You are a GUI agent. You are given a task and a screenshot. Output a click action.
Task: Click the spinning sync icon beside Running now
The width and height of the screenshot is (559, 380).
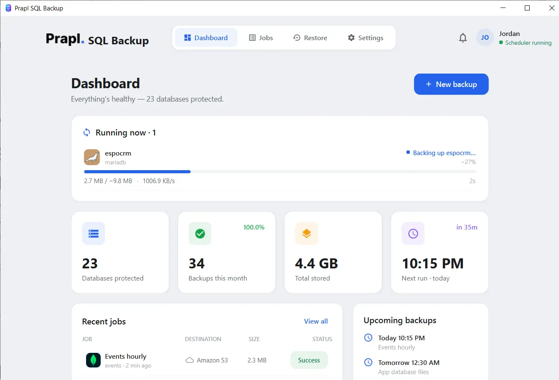click(86, 133)
